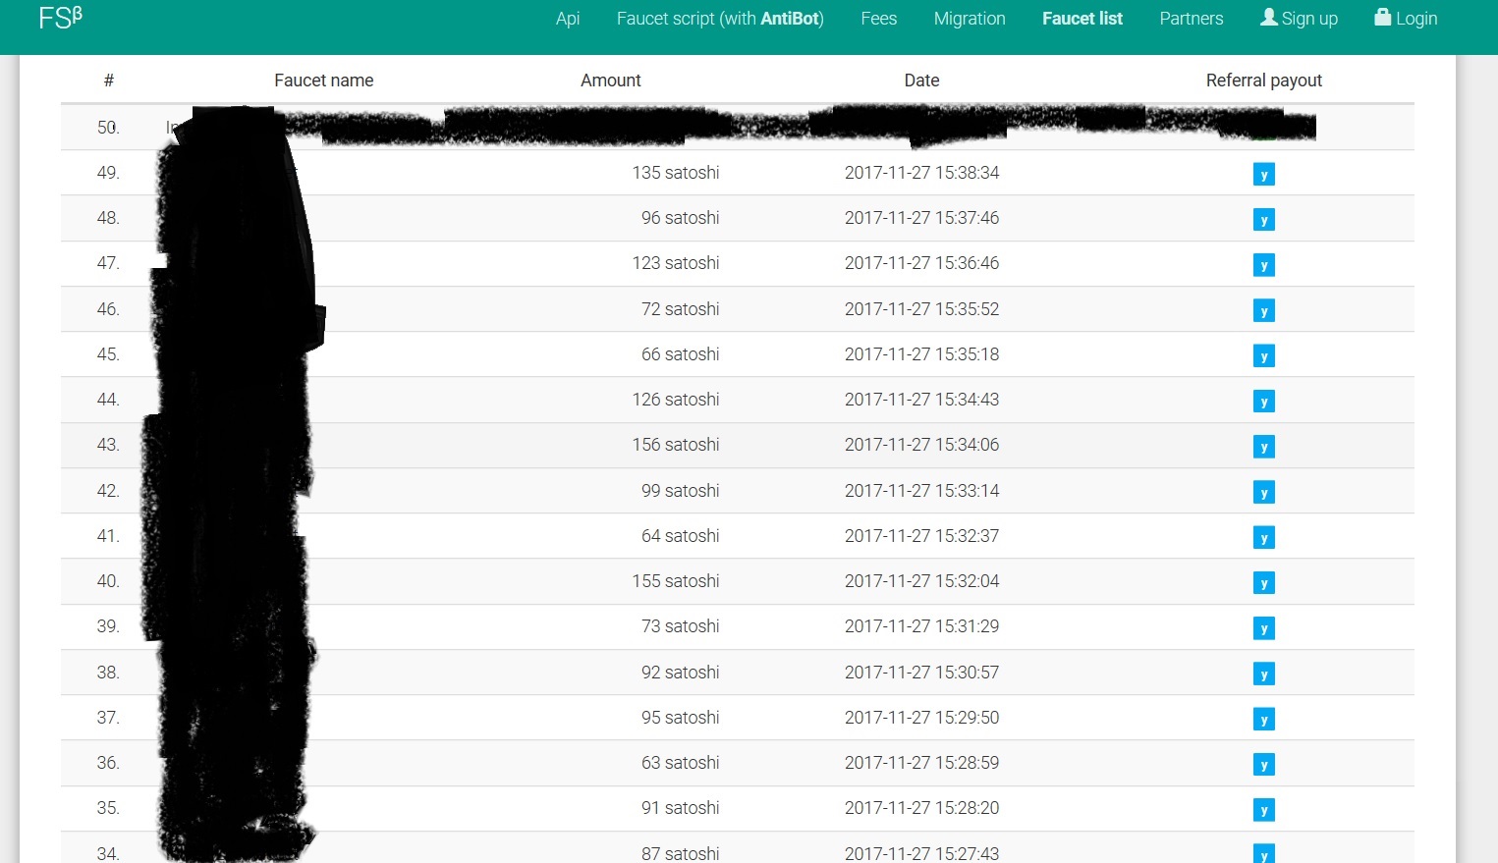Select the 126 satoshi amount cell
This screenshot has width=1498, height=863.
[x=676, y=400]
